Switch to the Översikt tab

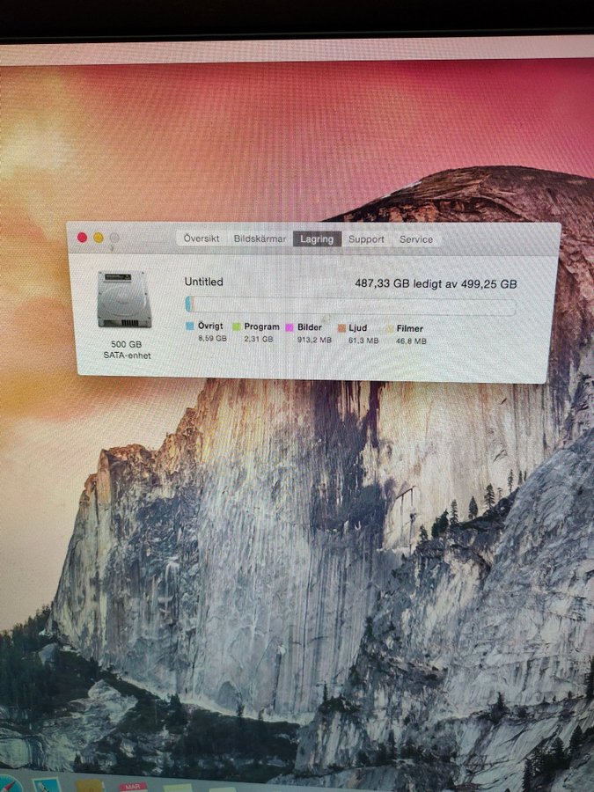pos(202,238)
